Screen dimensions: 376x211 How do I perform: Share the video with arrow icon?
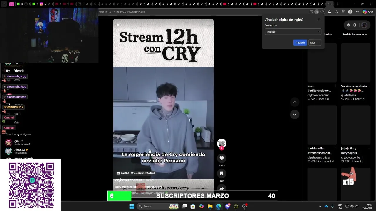221,189
